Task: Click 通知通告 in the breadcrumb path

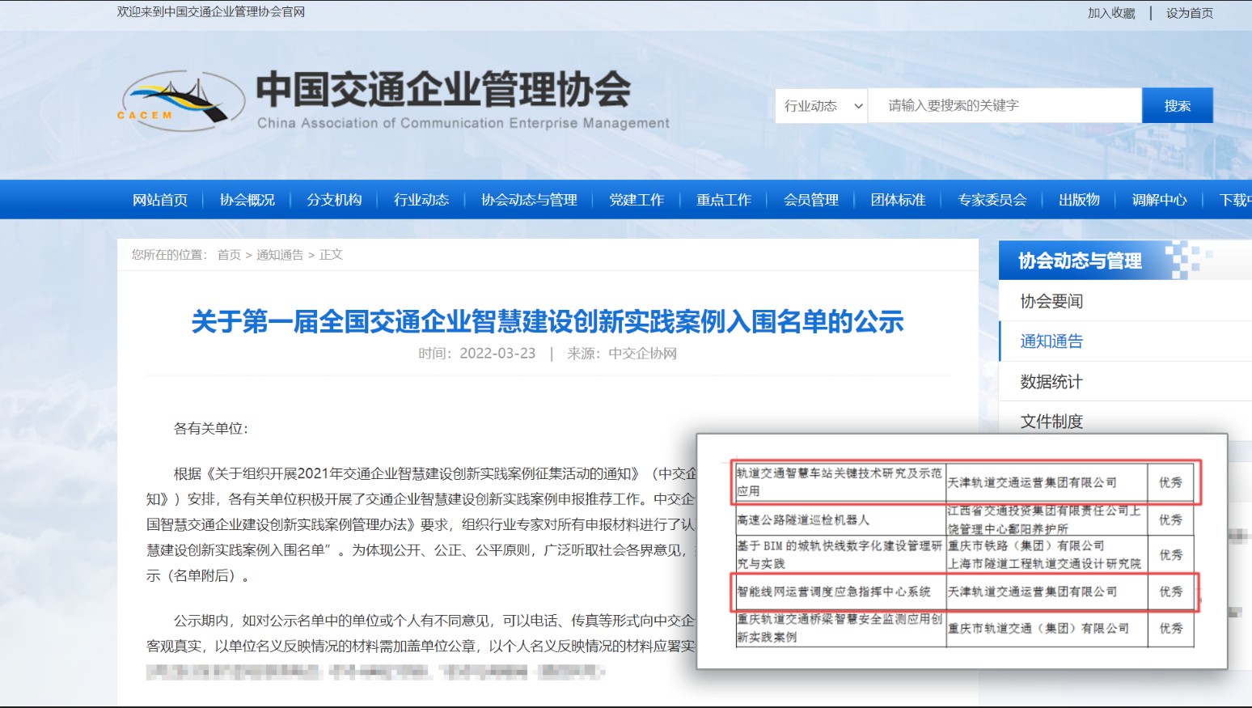Action: pos(280,255)
